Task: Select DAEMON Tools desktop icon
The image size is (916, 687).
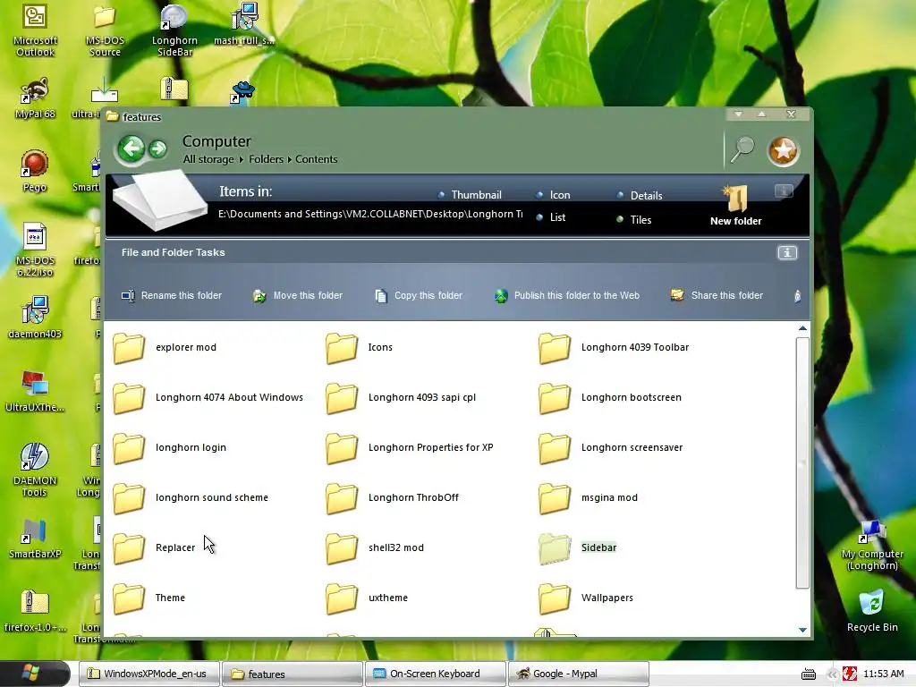Action: click(35, 470)
